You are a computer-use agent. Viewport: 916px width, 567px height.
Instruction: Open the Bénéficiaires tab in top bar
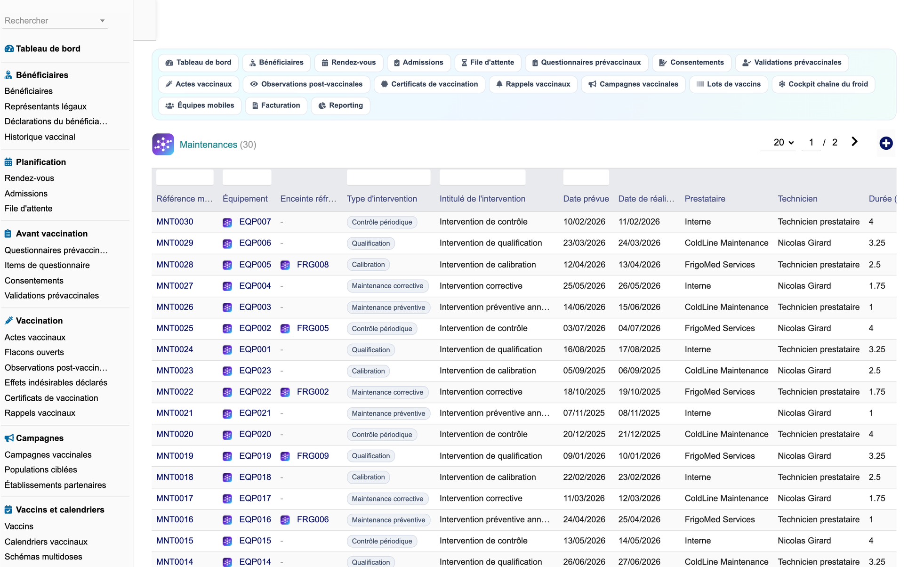tap(276, 63)
